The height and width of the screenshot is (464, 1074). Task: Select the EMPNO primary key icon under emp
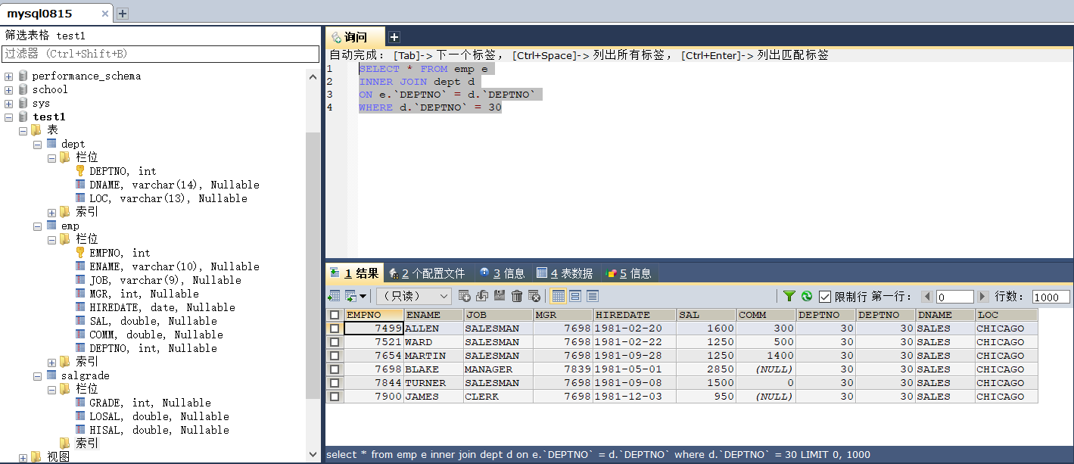(x=81, y=253)
